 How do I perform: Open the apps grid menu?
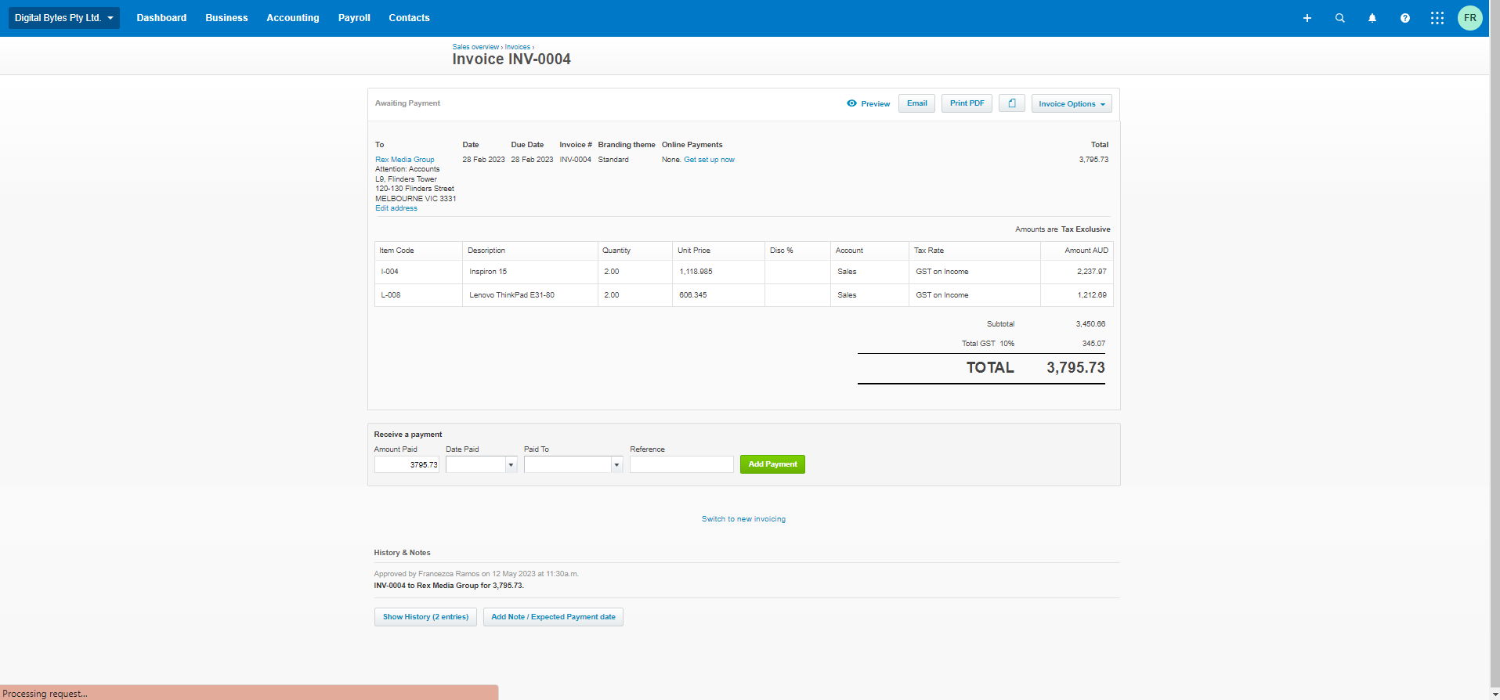click(1437, 18)
